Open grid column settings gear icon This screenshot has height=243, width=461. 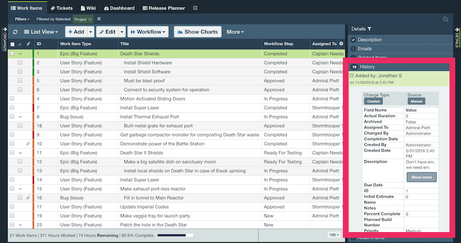pos(341,44)
